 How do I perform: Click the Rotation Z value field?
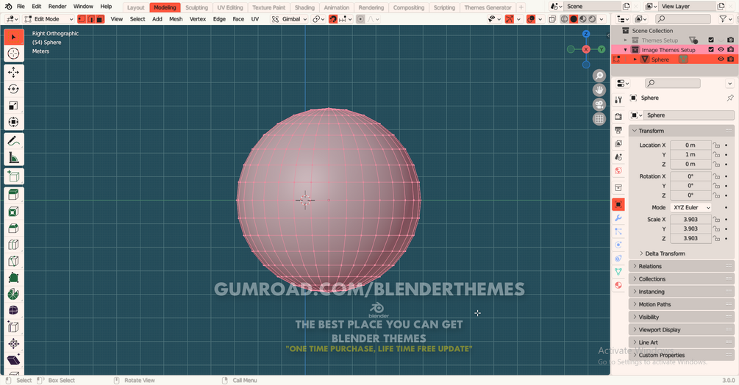pyautogui.click(x=690, y=195)
